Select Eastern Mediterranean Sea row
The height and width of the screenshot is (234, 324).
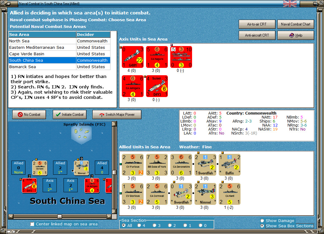[x=60, y=47]
